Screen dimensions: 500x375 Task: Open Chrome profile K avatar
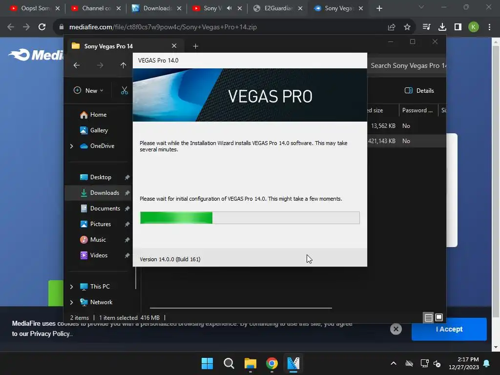point(474,27)
